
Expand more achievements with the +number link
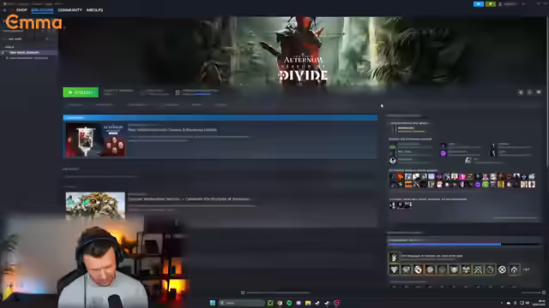click(x=526, y=269)
